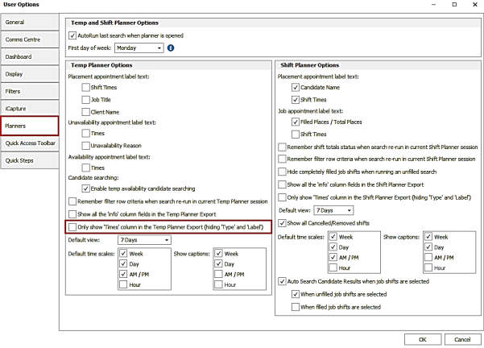Toggle Day in Shift Planner show captions
This screenshot has height=348, width=484.
(x=428, y=247)
